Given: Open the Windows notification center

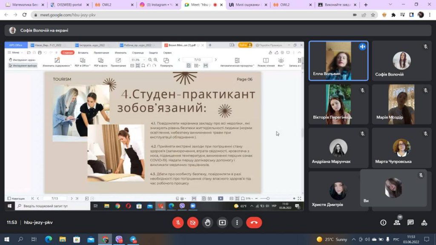Looking at the screenshot, I should (x=427, y=239).
